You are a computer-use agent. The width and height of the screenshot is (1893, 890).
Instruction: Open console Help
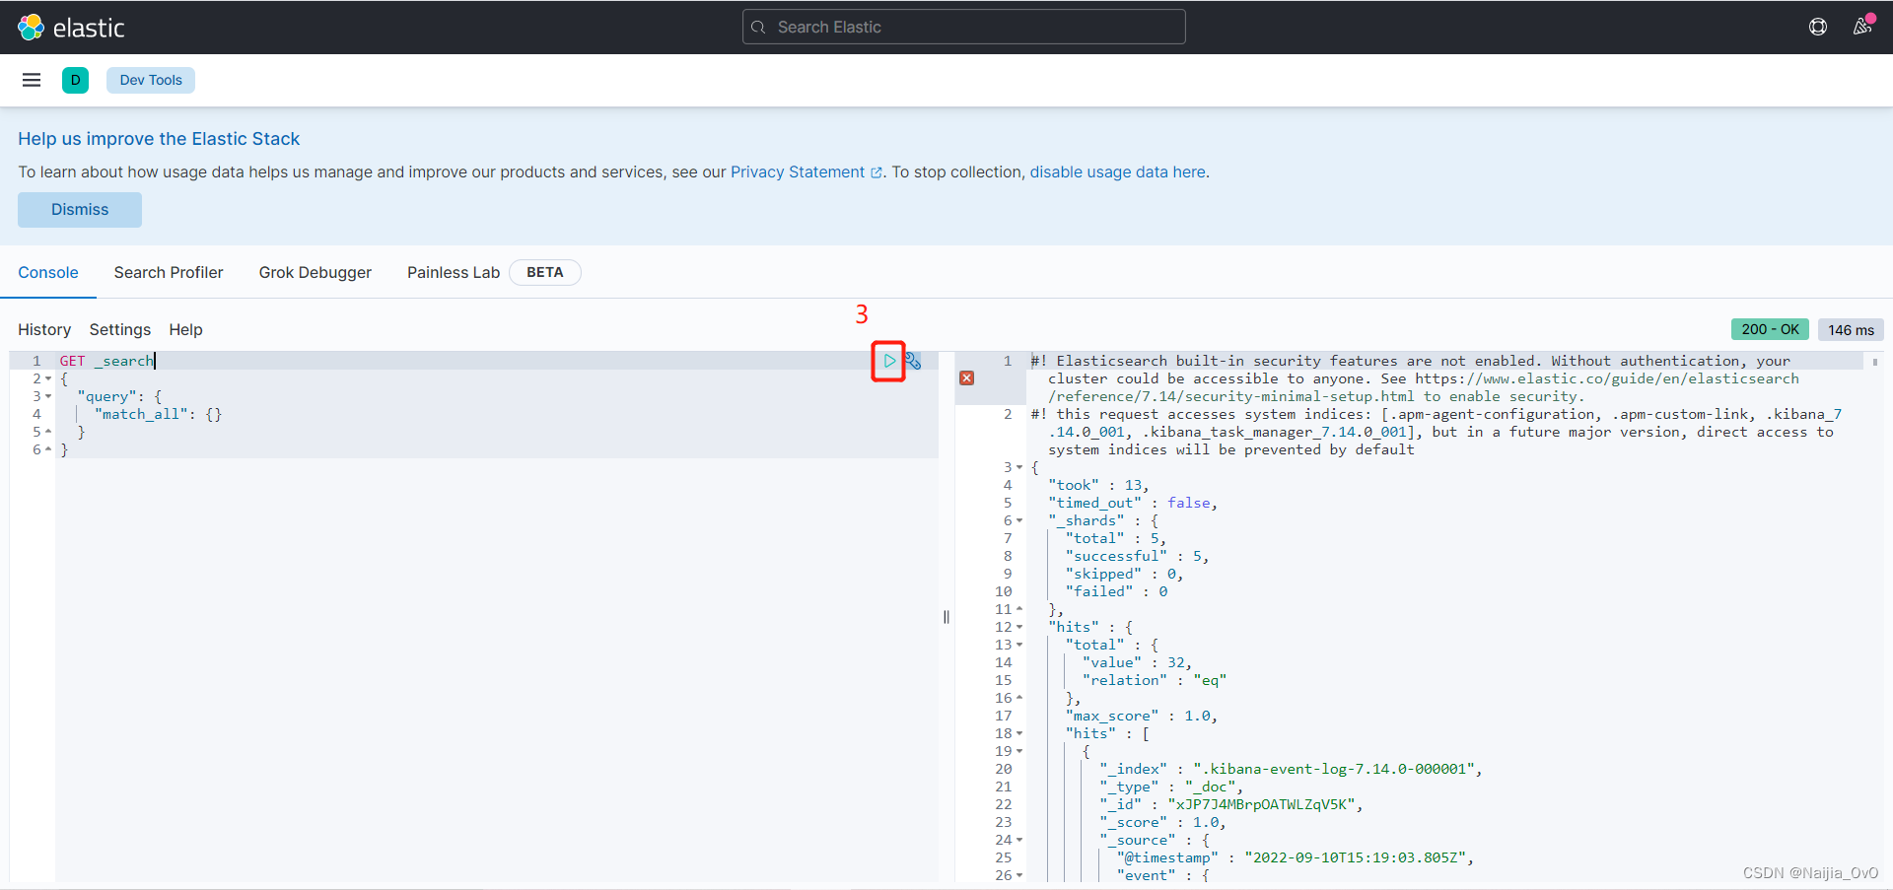click(x=185, y=329)
